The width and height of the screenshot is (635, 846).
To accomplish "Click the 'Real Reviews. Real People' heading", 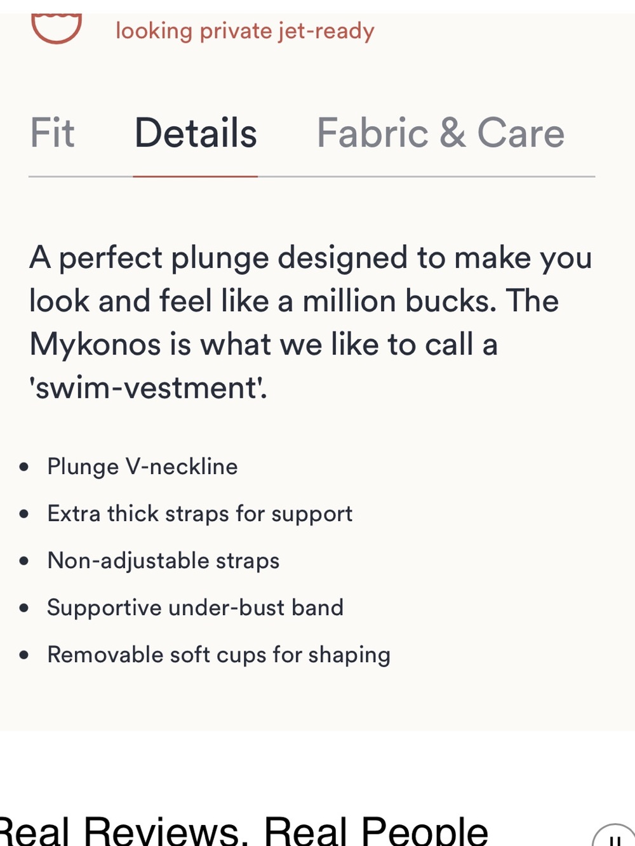I will tap(244, 830).
